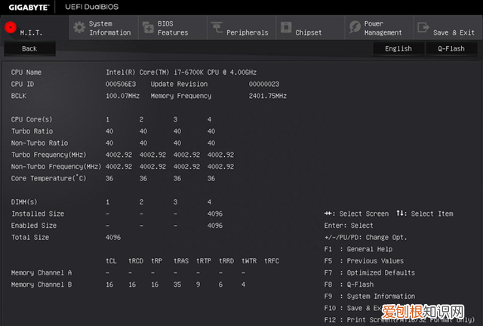Click the Power Management icon
The height and width of the screenshot is (326, 483).
point(355,28)
